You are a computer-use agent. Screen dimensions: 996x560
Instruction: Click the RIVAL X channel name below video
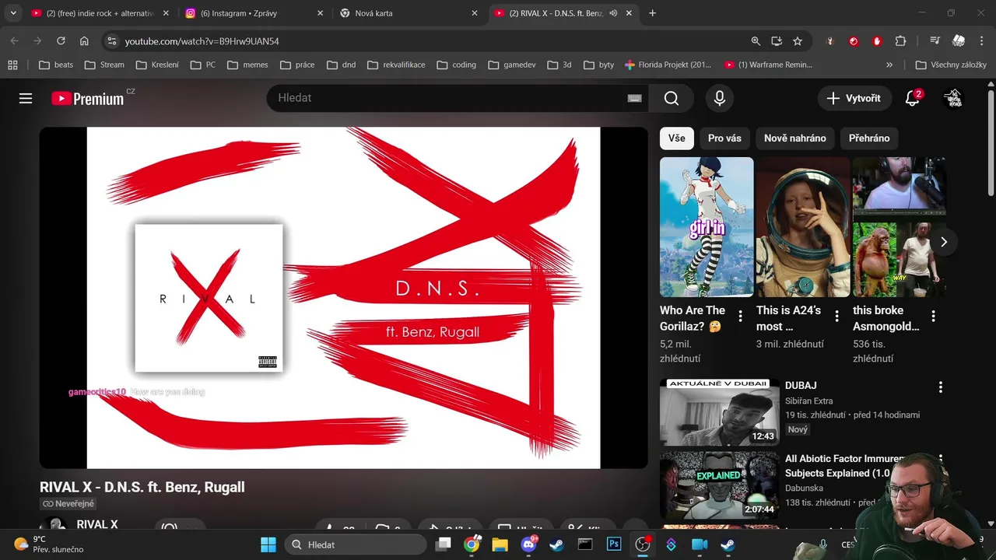pyautogui.click(x=97, y=525)
